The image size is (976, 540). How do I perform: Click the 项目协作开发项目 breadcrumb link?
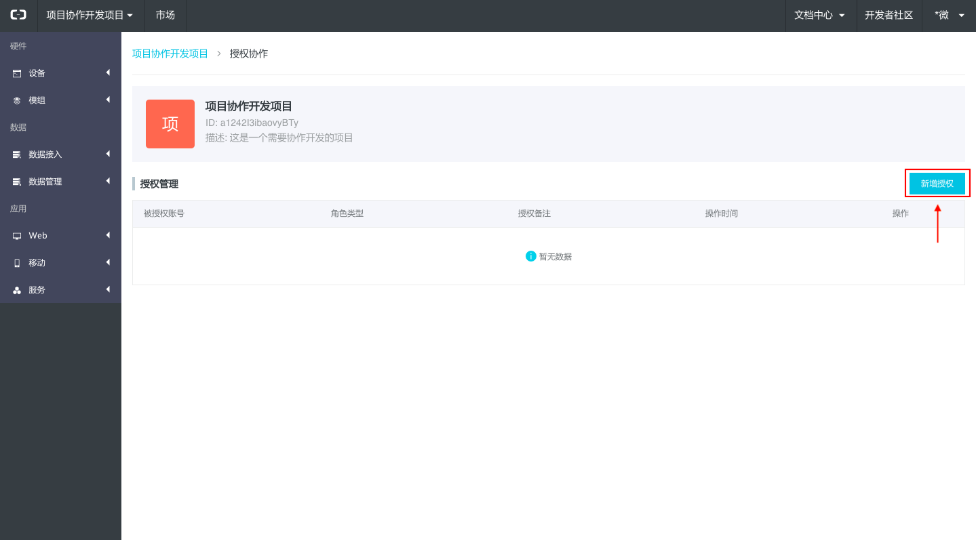click(x=170, y=54)
